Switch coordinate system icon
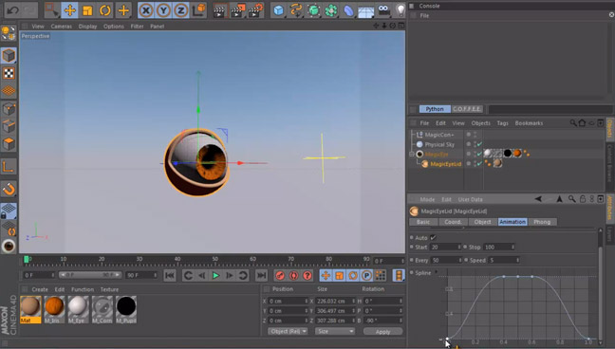 point(199,10)
